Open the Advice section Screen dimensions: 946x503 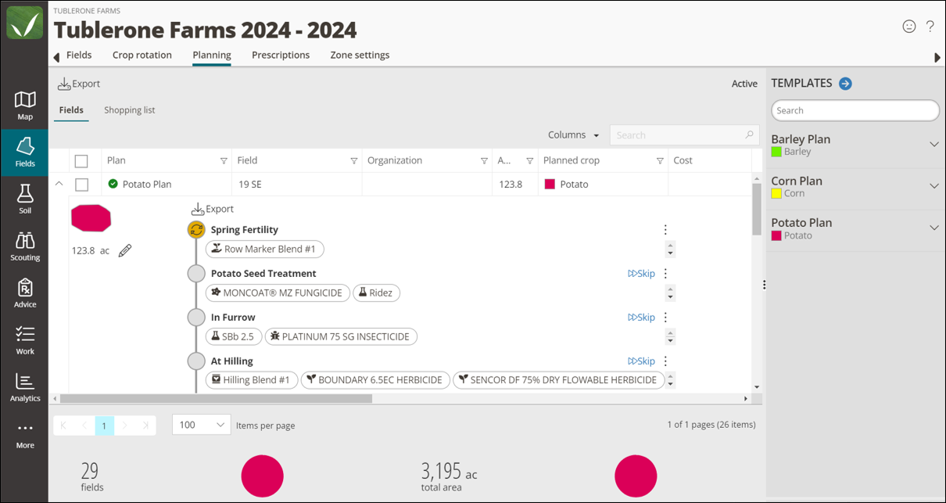tap(25, 293)
